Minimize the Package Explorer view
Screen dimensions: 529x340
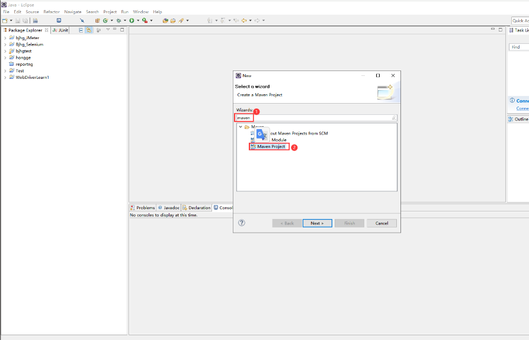(x=115, y=30)
